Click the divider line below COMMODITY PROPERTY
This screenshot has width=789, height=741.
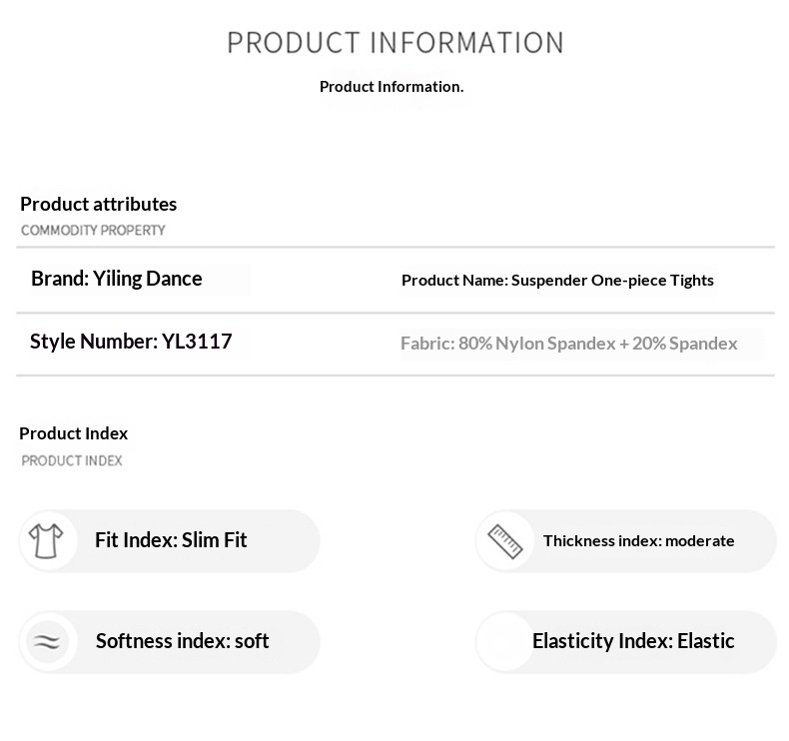pyautogui.click(x=395, y=247)
